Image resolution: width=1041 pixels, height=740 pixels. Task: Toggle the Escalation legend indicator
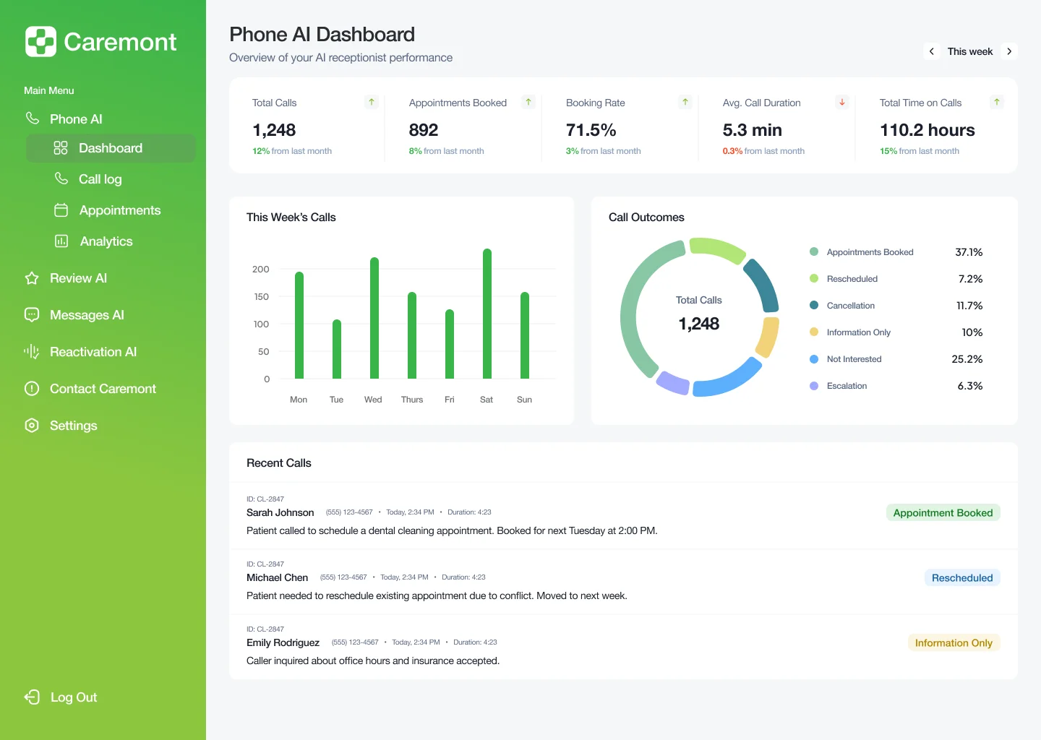coord(814,385)
